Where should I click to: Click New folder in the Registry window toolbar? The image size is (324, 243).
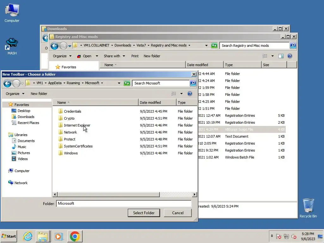(152, 56)
